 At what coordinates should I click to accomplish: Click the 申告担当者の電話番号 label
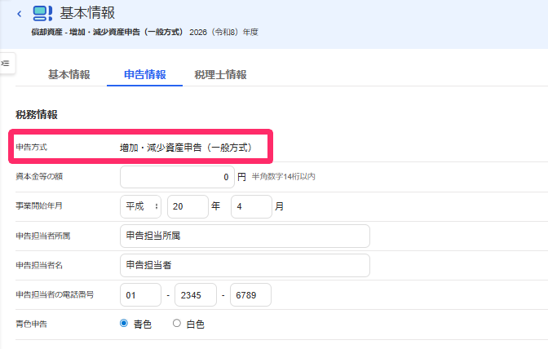tap(55, 295)
